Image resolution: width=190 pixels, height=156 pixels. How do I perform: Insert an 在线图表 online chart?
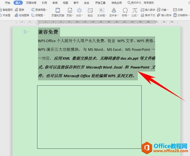pyautogui.click(x=22, y=15)
